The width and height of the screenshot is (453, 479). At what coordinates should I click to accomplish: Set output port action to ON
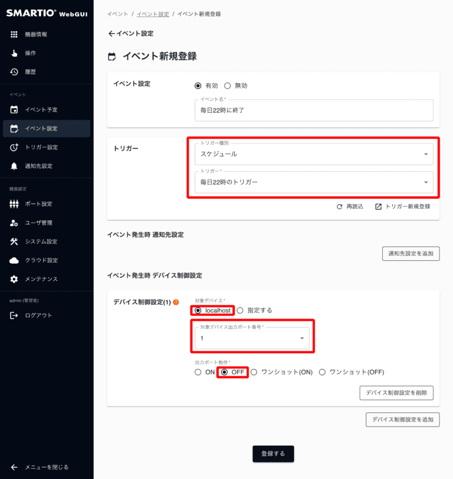pos(198,372)
